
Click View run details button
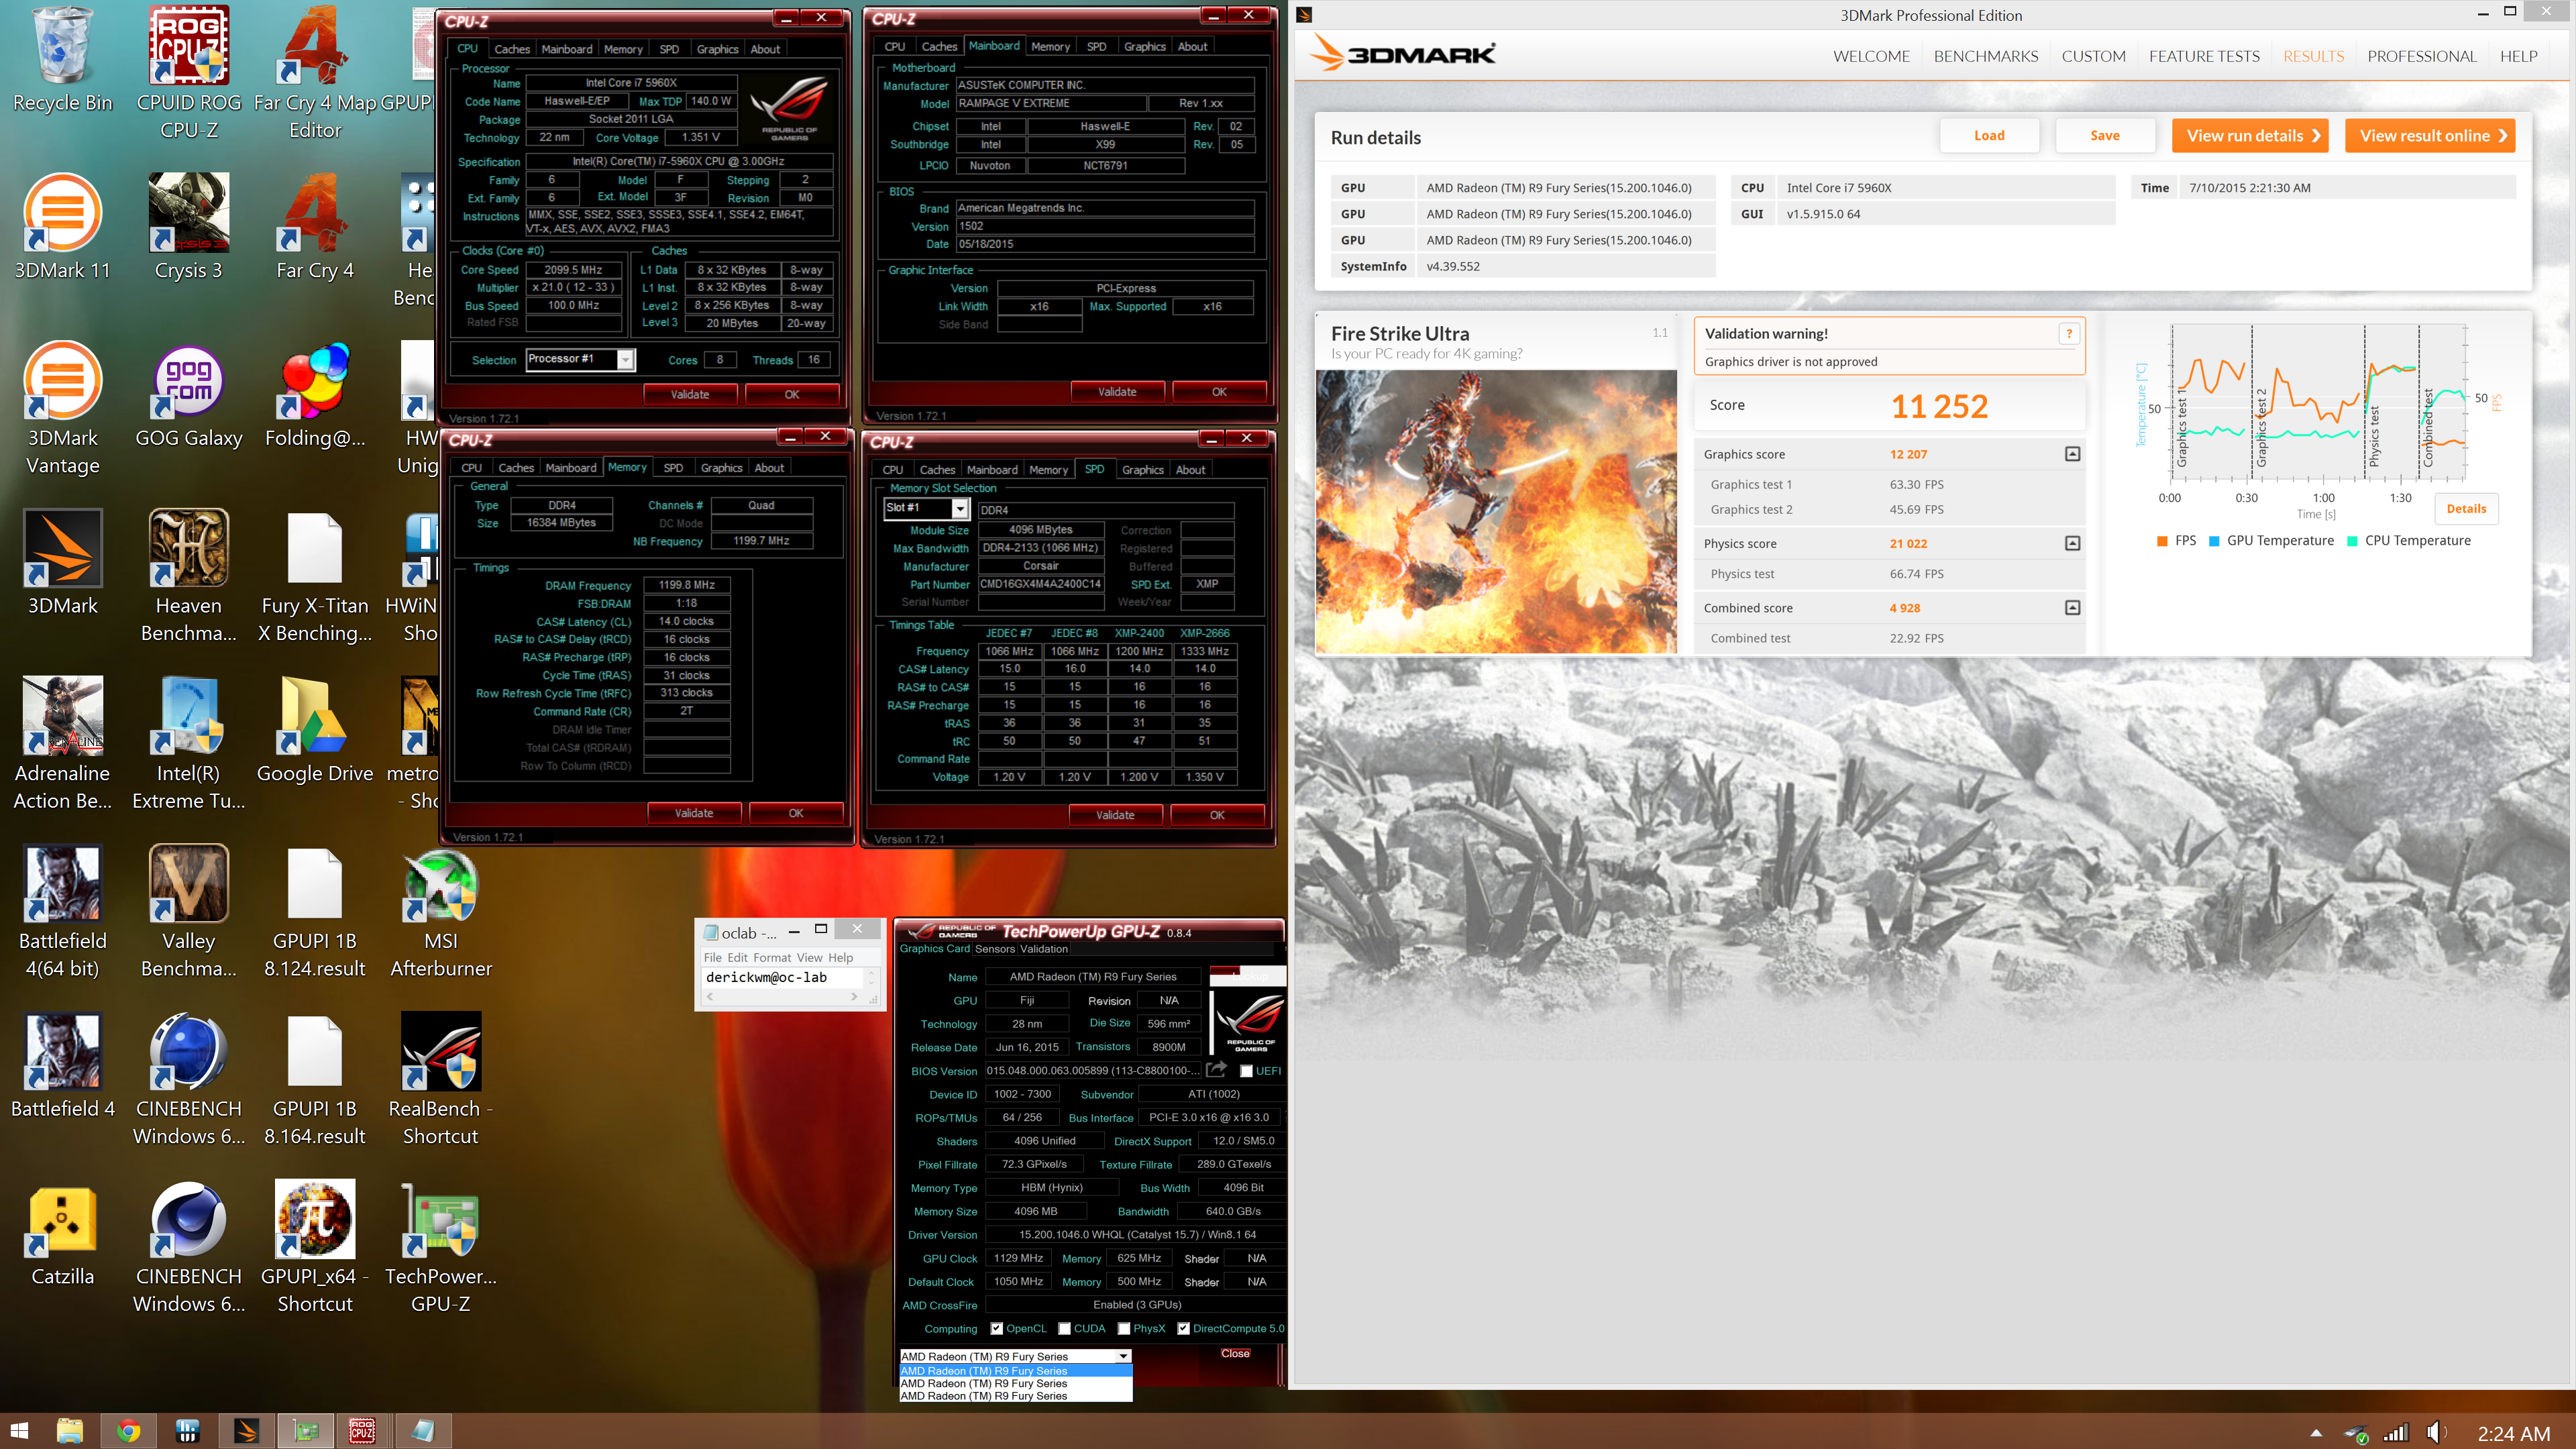coord(2250,135)
